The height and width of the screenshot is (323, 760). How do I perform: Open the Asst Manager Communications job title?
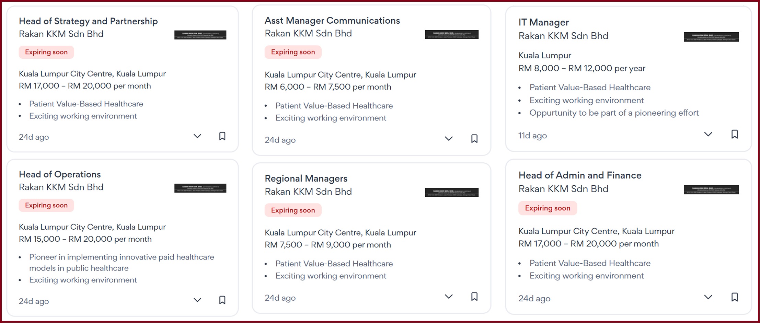(332, 21)
